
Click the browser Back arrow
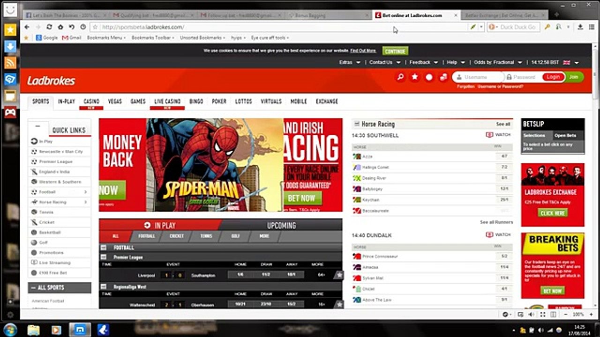coord(27,27)
